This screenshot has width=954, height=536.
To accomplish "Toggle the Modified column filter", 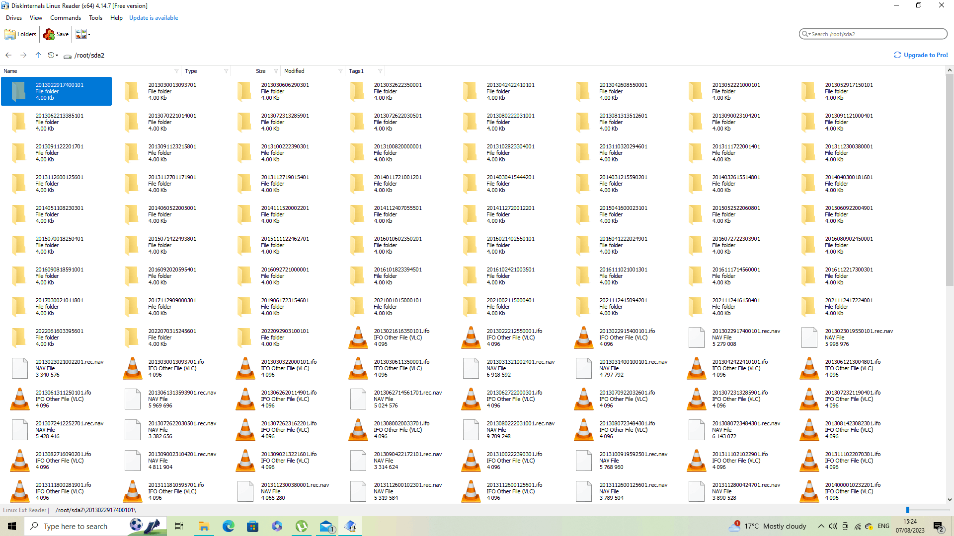I will pos(340,71).
